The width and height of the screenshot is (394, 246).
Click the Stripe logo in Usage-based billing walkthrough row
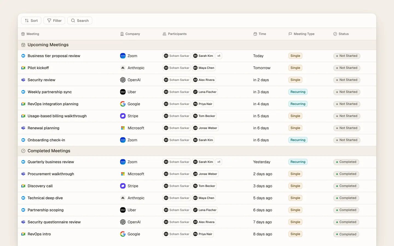click(x=123, y=116)
